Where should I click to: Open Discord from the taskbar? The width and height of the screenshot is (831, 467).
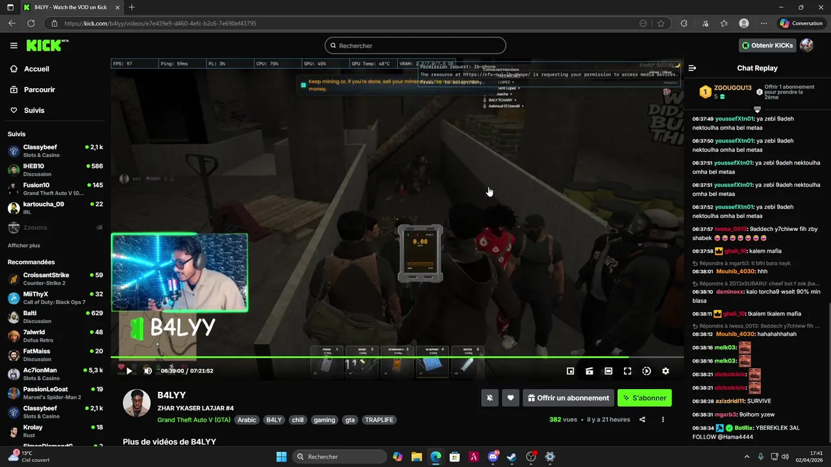point(493,457)
